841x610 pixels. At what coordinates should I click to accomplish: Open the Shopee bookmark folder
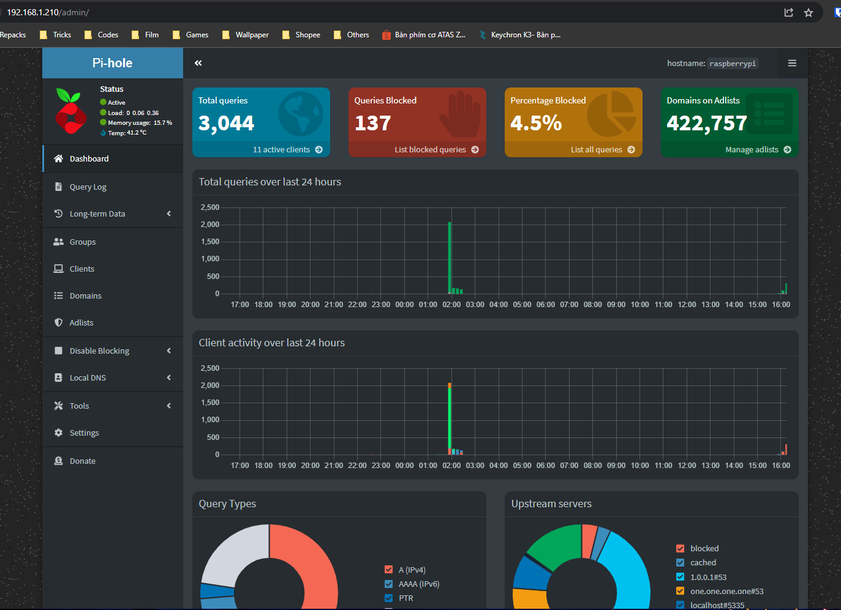(301, 35)
